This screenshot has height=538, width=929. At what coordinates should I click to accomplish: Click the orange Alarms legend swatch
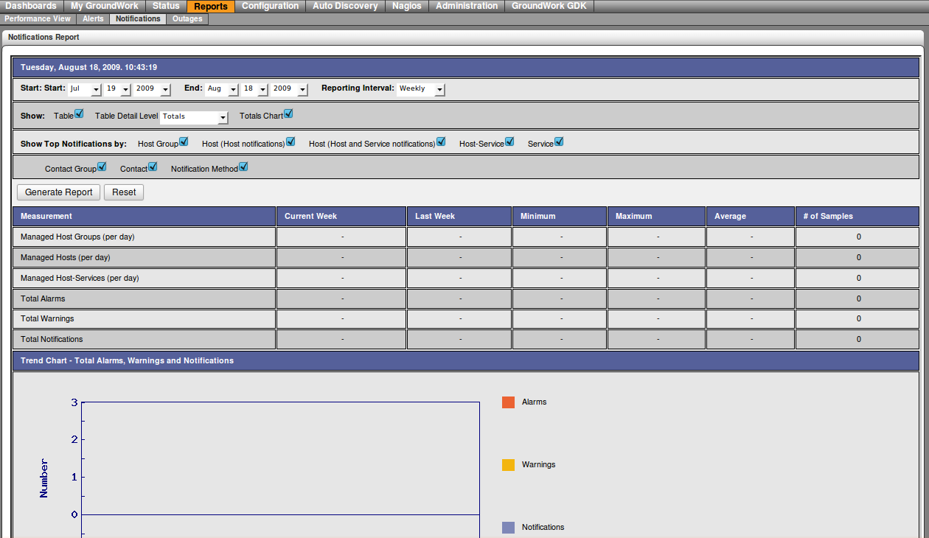pos(508,402)
